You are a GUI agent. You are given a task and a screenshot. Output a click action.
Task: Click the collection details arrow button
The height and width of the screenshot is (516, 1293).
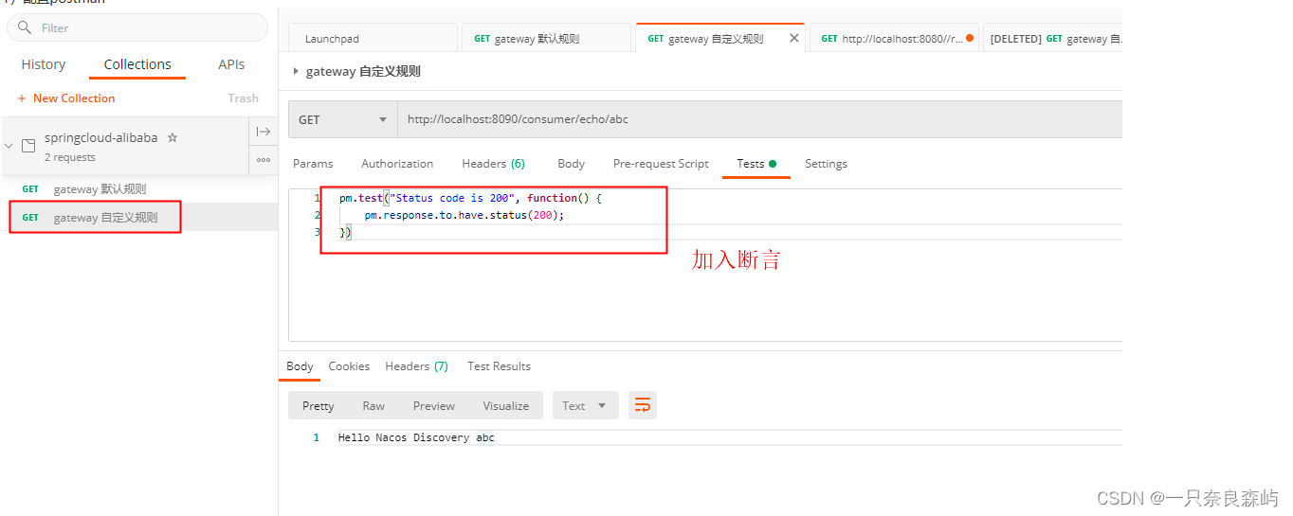point(264,132)
